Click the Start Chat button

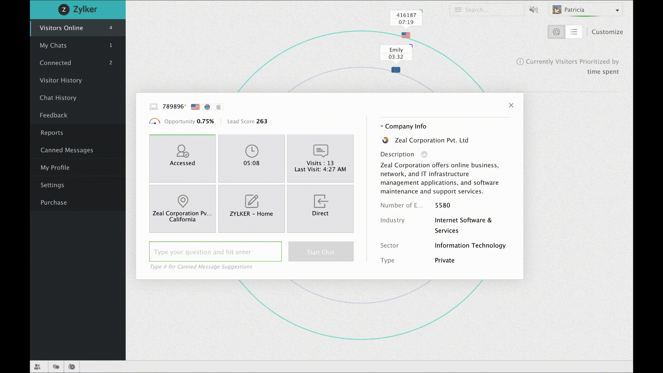[x=321, y=252]
